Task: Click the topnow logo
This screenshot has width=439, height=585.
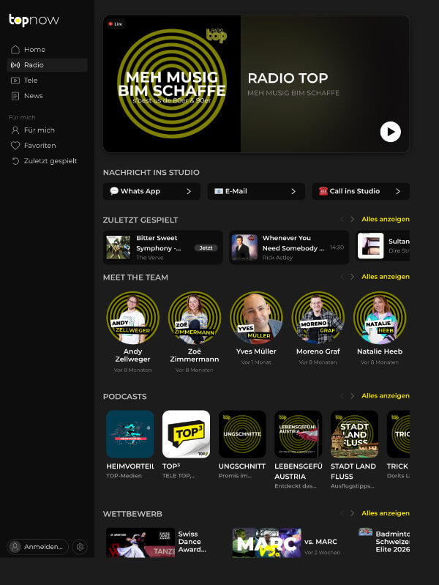Action: [x=34, y=20]
